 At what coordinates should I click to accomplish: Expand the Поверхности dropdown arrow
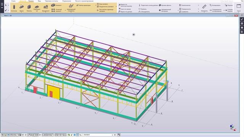[198, 9]
